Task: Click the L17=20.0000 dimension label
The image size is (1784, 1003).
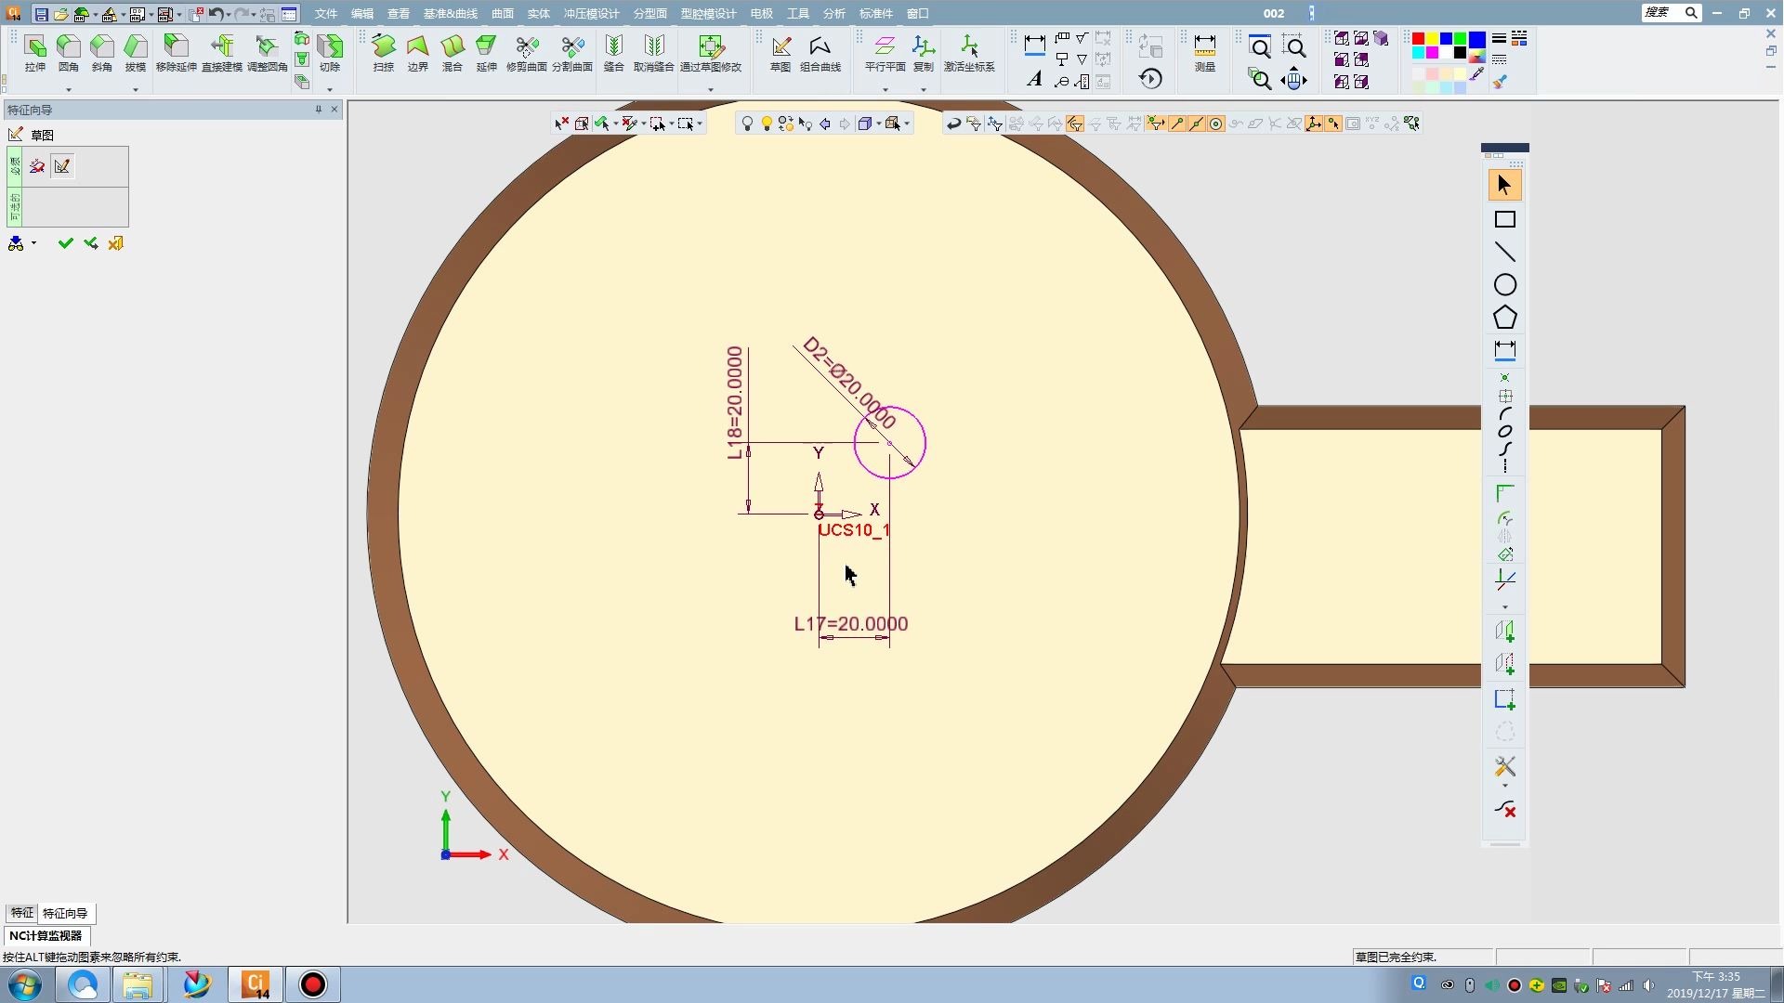Action: click(851, 624)
